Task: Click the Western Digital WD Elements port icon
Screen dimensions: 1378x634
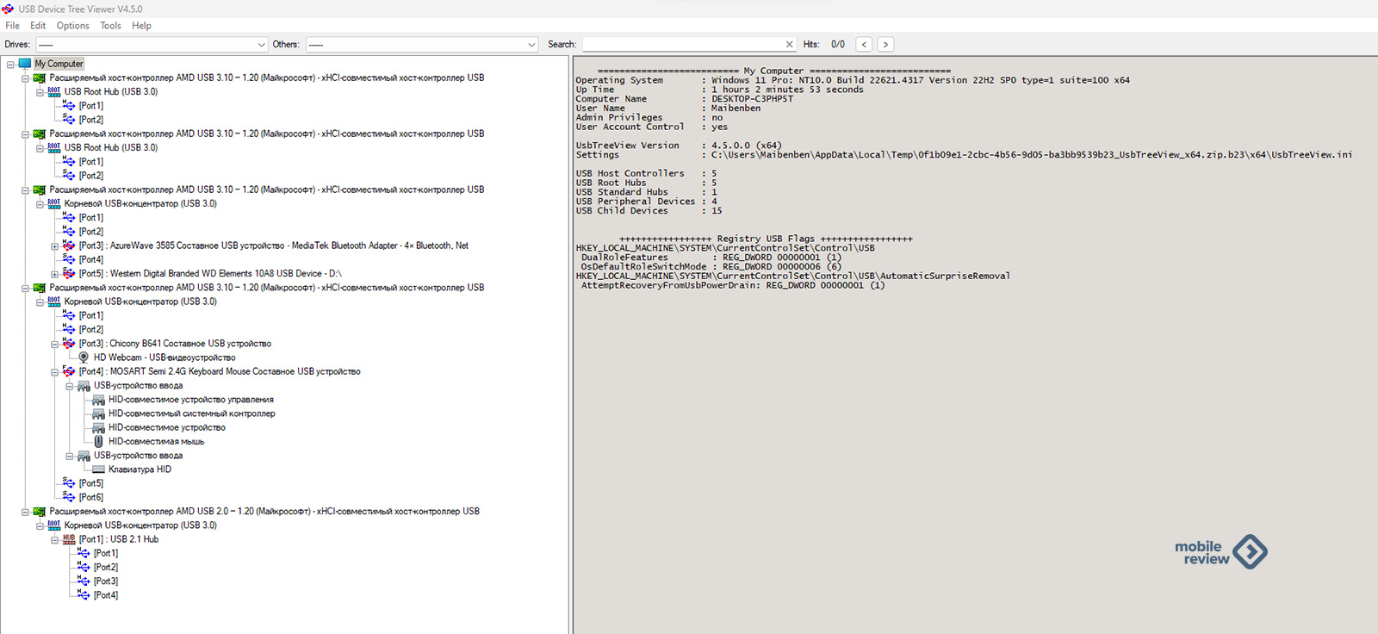Action: coord(69,274)
